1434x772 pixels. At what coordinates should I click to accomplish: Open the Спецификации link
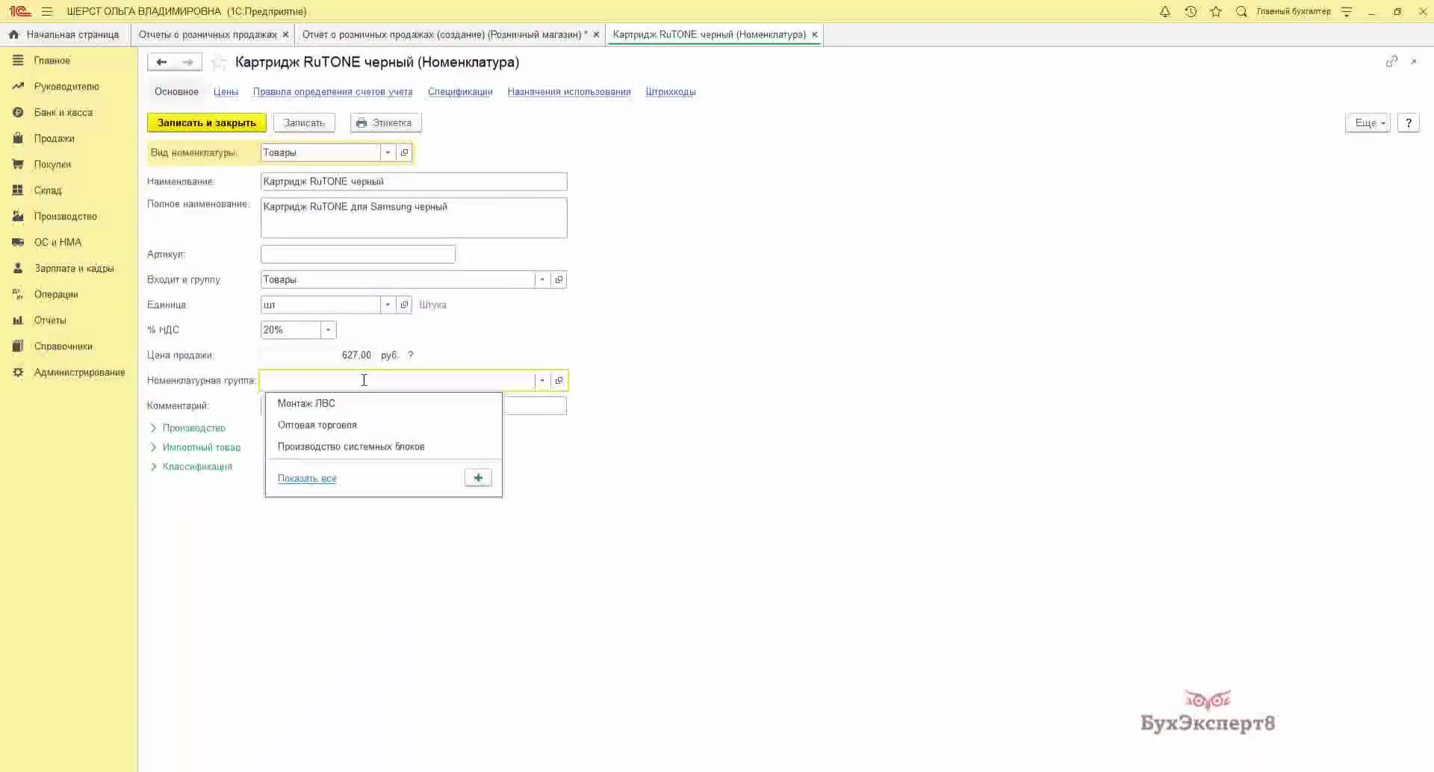pyautogui.click(x=460, y=92)
